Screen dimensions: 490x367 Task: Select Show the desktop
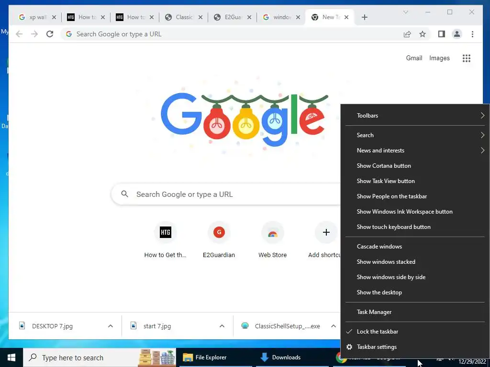pyautogui.click(x=415, y=292)
